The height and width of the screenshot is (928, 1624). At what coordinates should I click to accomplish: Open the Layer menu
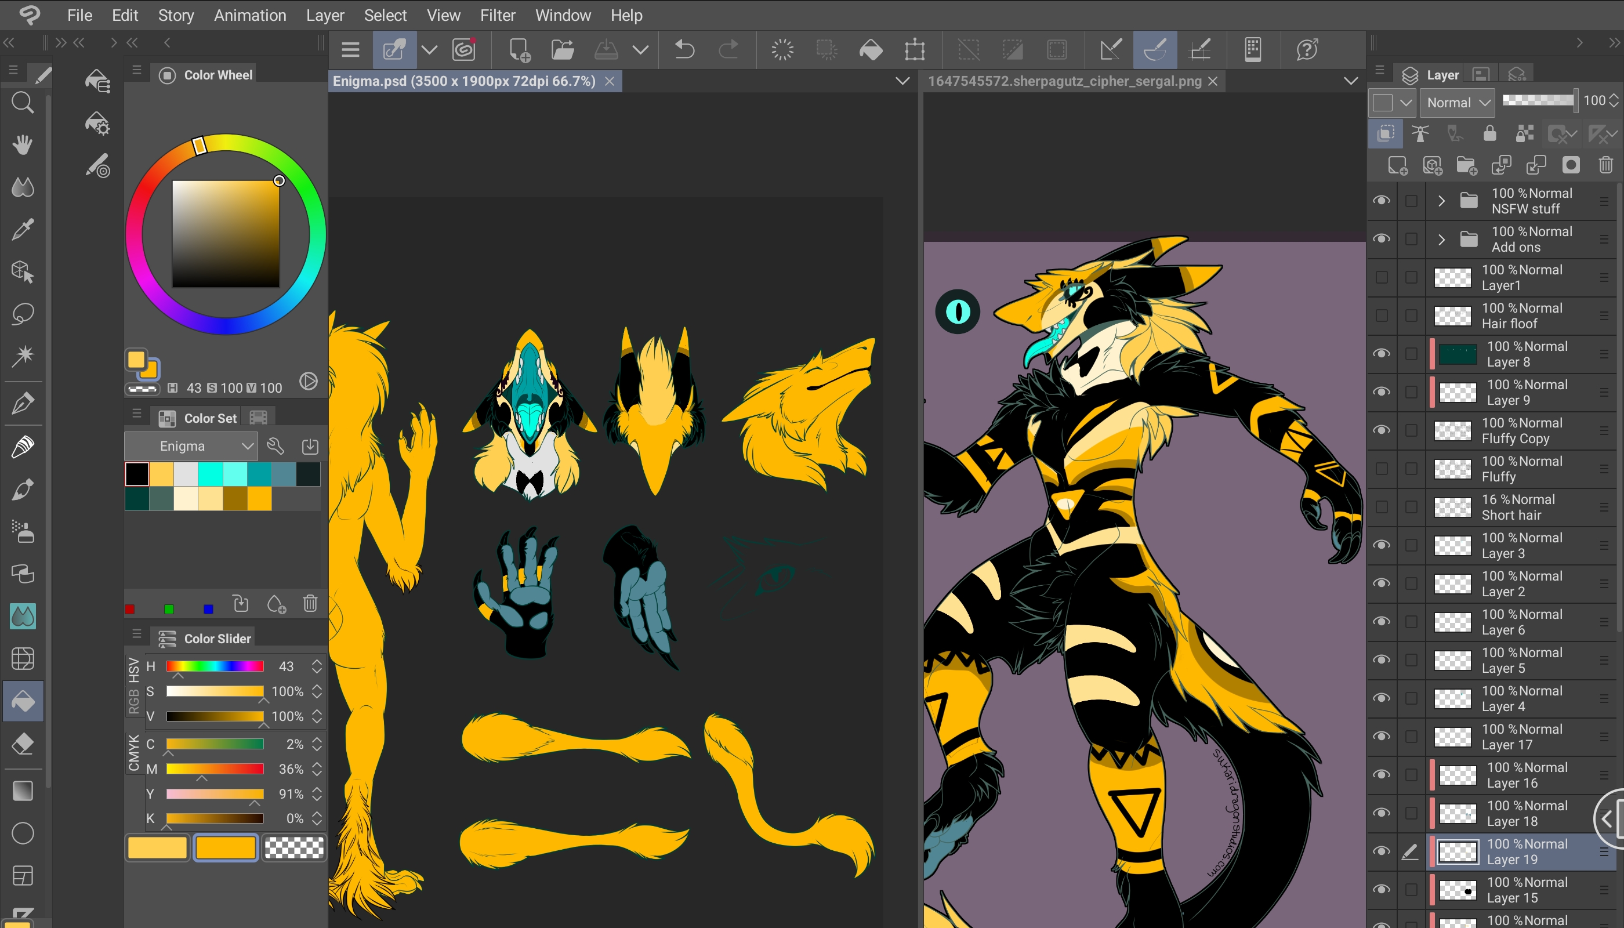click(x=325, y=15)
